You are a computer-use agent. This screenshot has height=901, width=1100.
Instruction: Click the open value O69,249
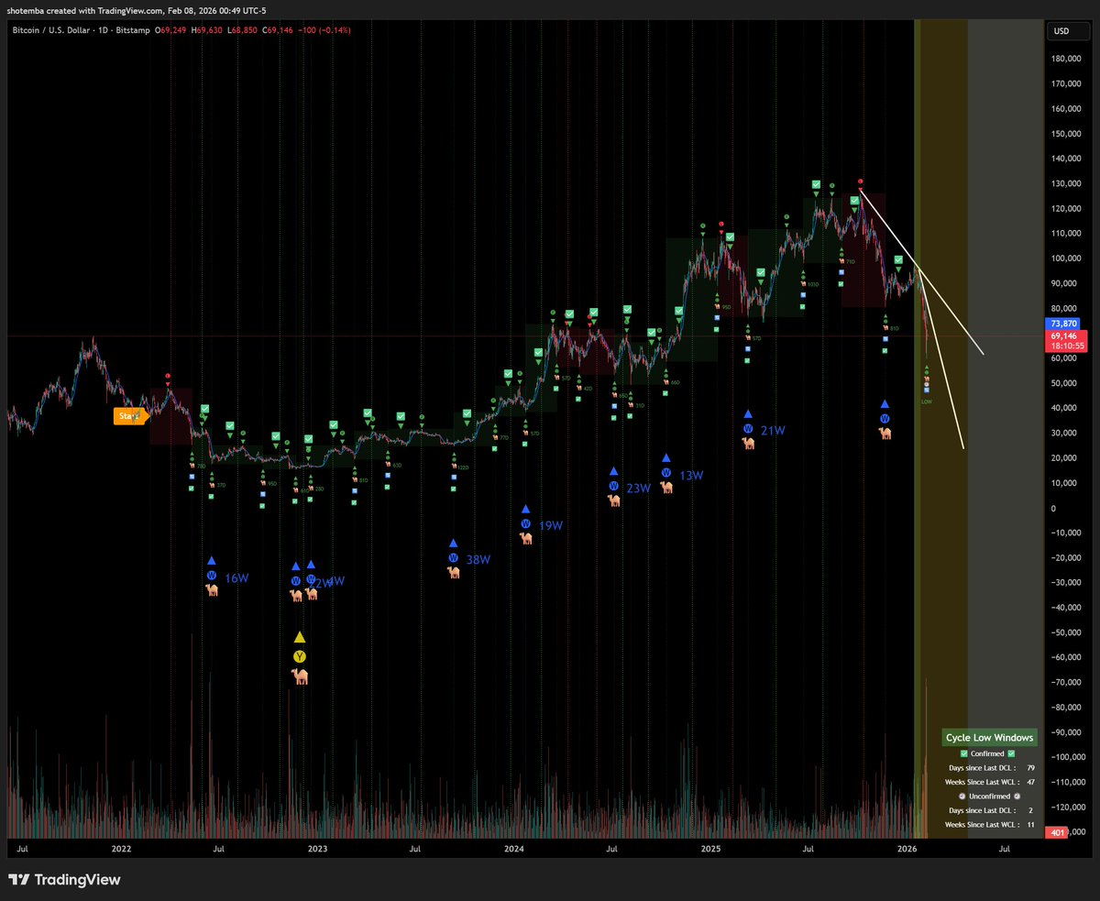point(172,30)
